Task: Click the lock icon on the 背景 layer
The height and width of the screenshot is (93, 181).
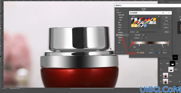Action: coord(179,81)
